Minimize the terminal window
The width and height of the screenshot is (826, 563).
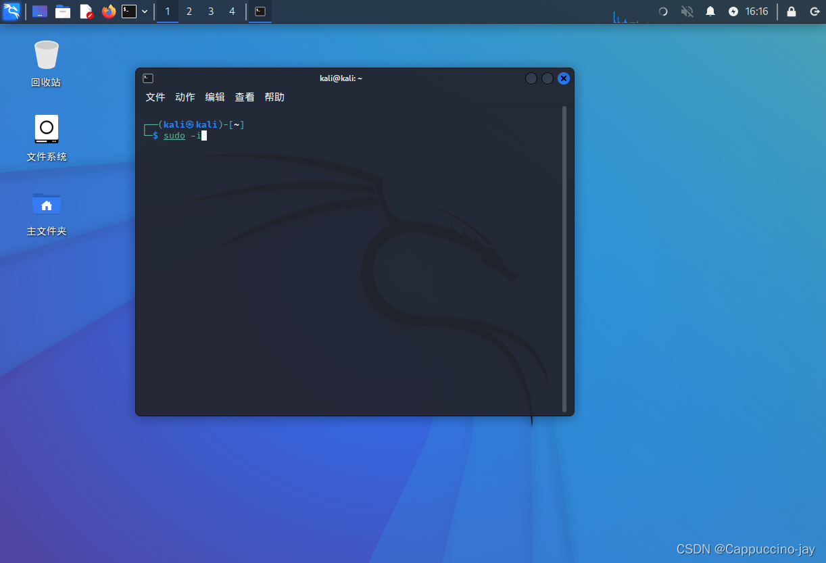point(531,78)
